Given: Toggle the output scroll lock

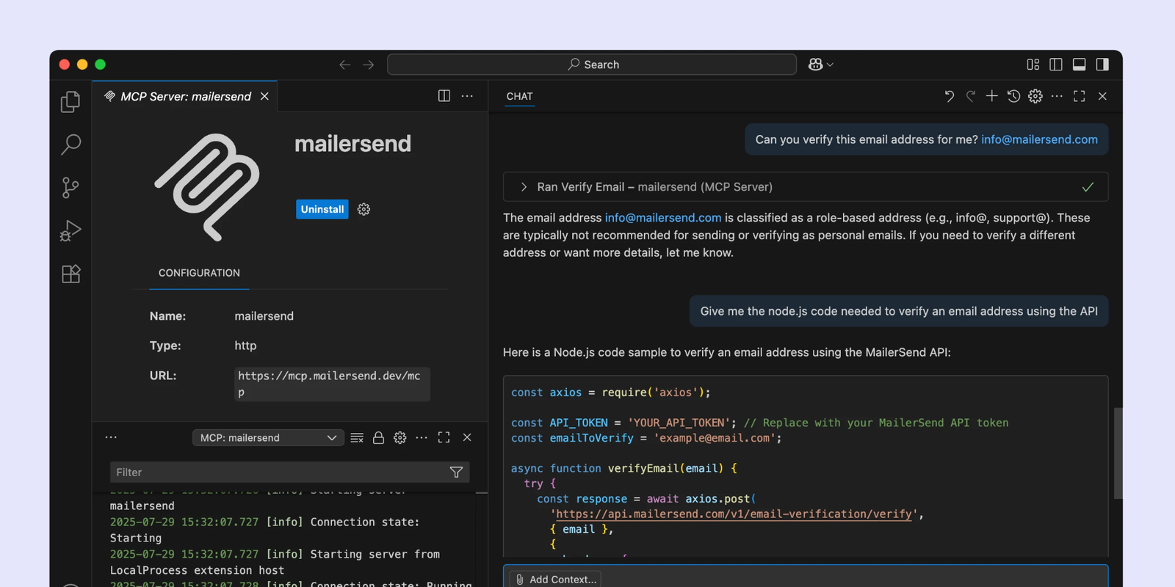Looking at the screenshot, I should point(378,438).
